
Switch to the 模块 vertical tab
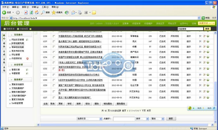(x=4, y=45)
